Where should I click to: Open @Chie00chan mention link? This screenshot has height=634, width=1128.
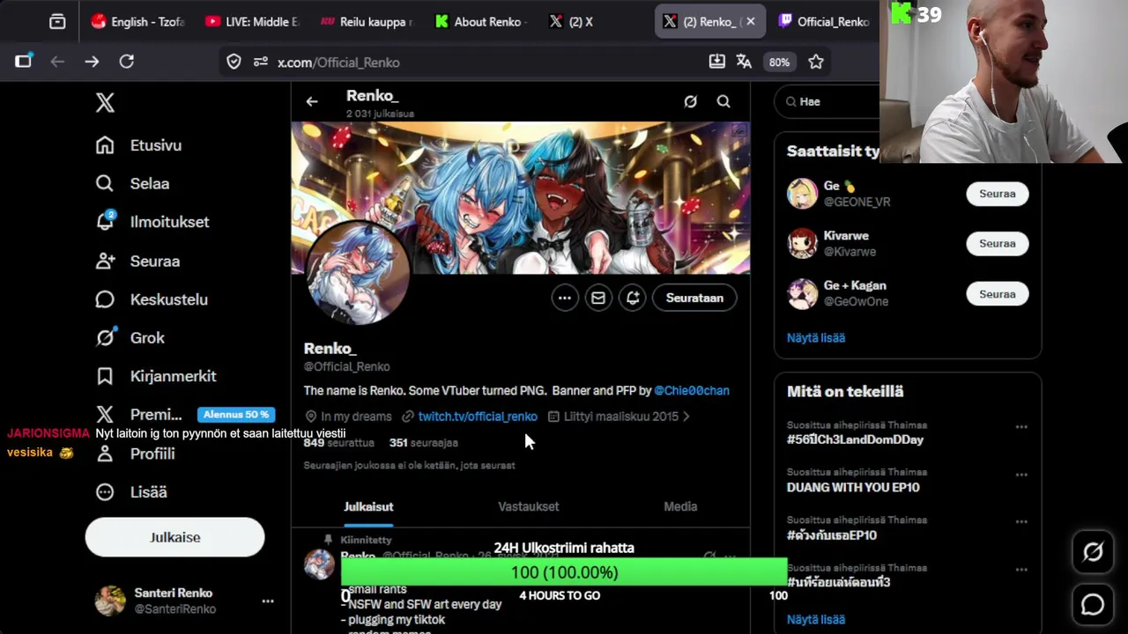[692, 390]
